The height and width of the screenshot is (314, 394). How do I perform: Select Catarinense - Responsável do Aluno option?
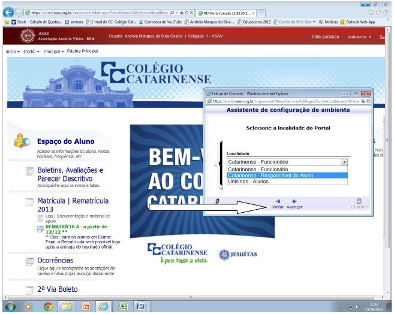[287, 176]
